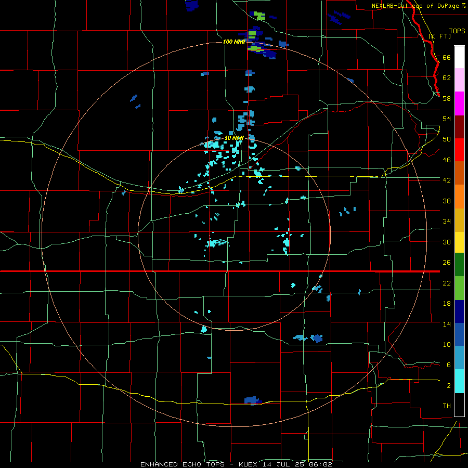468x468 pixels.
Task: Click the 58 value on the legend scale
Action: pos(447,98)
